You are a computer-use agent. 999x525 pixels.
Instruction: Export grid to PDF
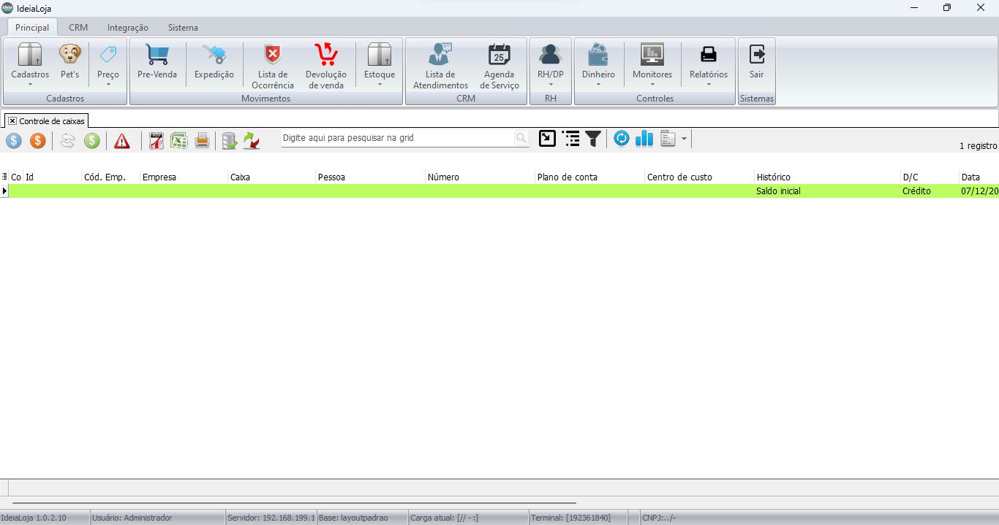(x=156, y=140)
